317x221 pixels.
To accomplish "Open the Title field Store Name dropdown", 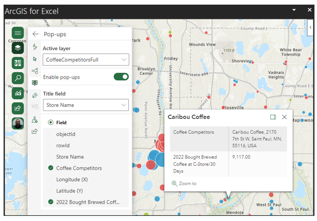I will pos(86,105).
